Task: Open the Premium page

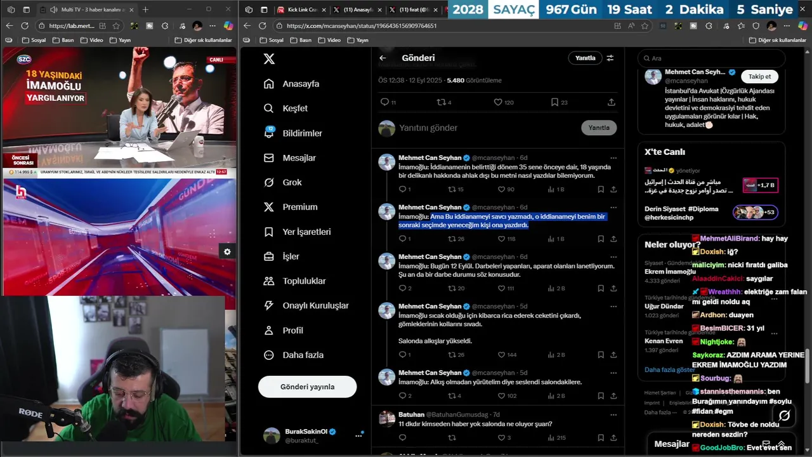Action: (291, 207)
